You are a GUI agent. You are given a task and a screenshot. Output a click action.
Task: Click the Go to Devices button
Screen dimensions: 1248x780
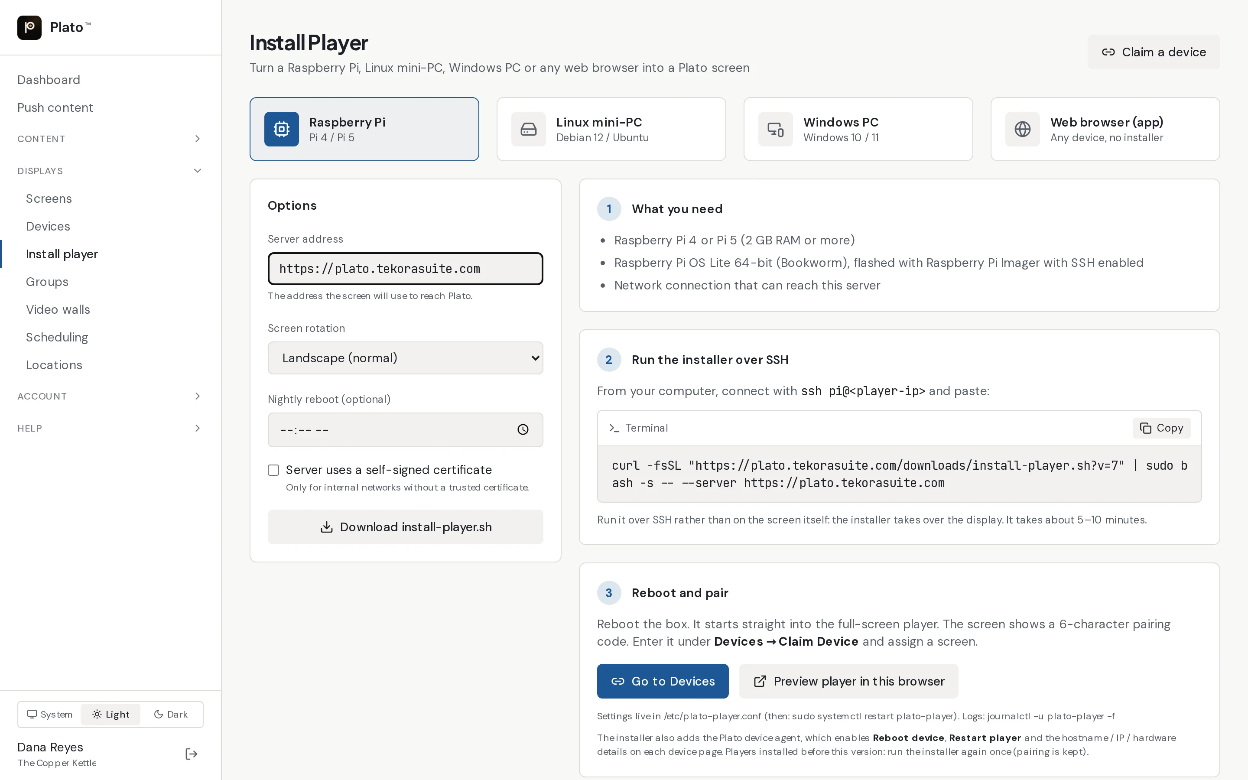pos(663,681)
